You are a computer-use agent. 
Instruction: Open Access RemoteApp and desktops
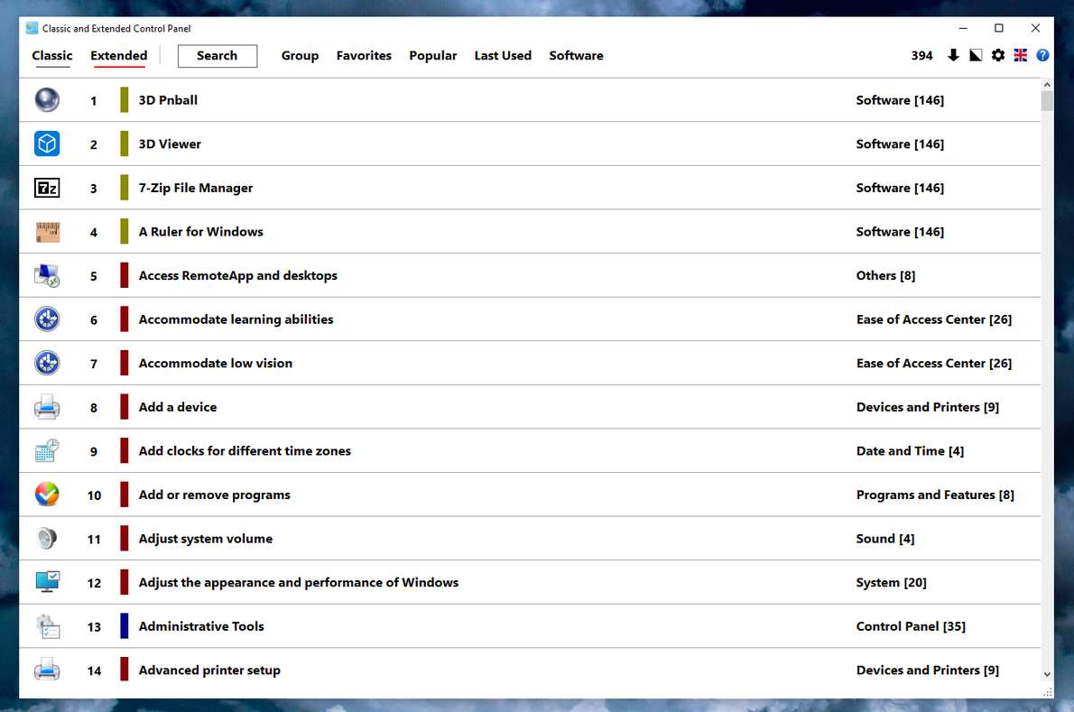[530, 275]
